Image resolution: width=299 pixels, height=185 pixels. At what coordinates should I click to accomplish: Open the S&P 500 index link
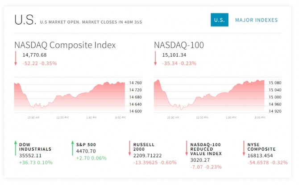point(86,145)
